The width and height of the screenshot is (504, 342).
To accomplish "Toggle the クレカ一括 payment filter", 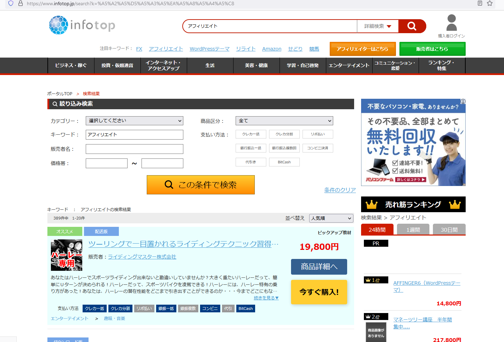I will click(251, 134).
